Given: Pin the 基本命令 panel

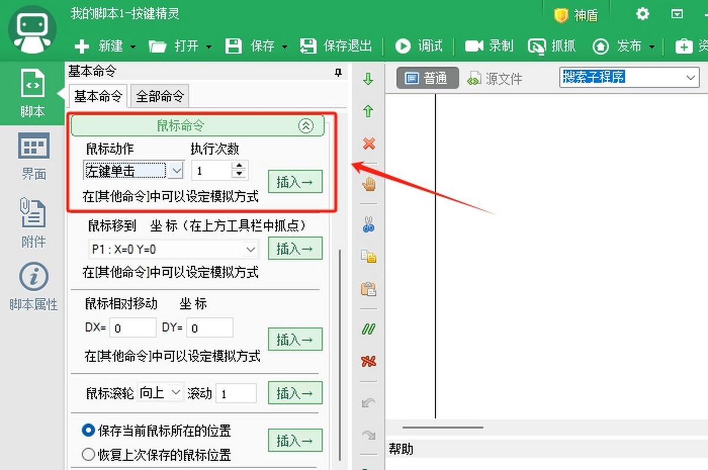Looking at the screenshot, I should click(338, 73).
